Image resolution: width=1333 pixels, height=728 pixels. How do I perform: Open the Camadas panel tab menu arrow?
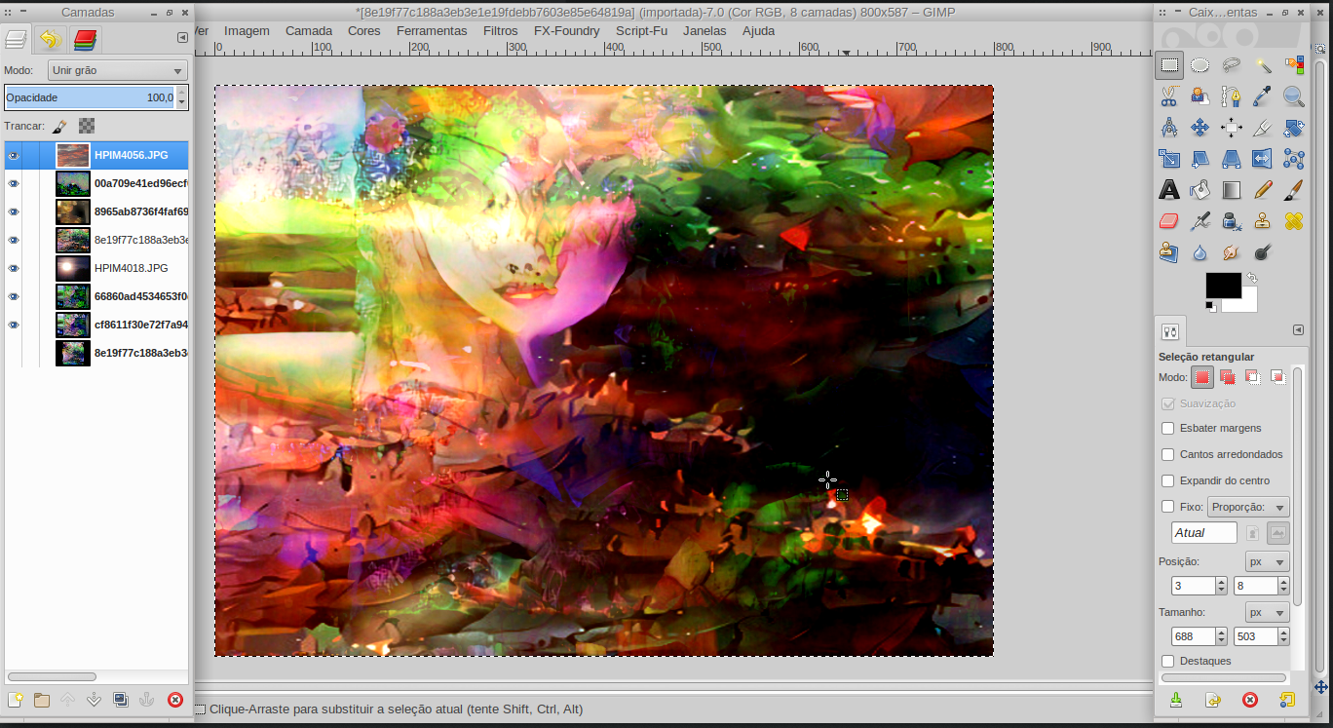tap(182, 38)
